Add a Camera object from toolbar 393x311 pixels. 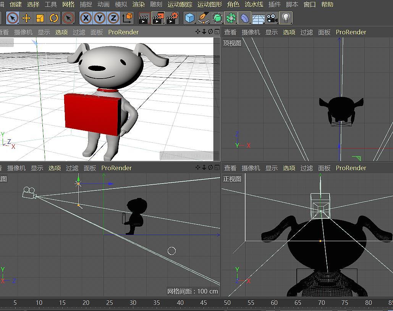[272, 18]
